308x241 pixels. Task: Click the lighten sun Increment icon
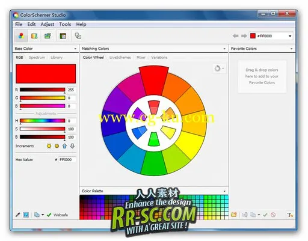49,146
